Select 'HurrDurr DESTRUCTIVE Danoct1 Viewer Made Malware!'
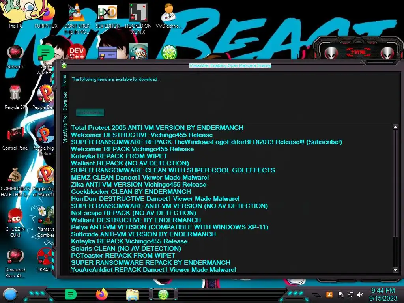The height and width of the screenshot is (303, 404). pos(155,199)
